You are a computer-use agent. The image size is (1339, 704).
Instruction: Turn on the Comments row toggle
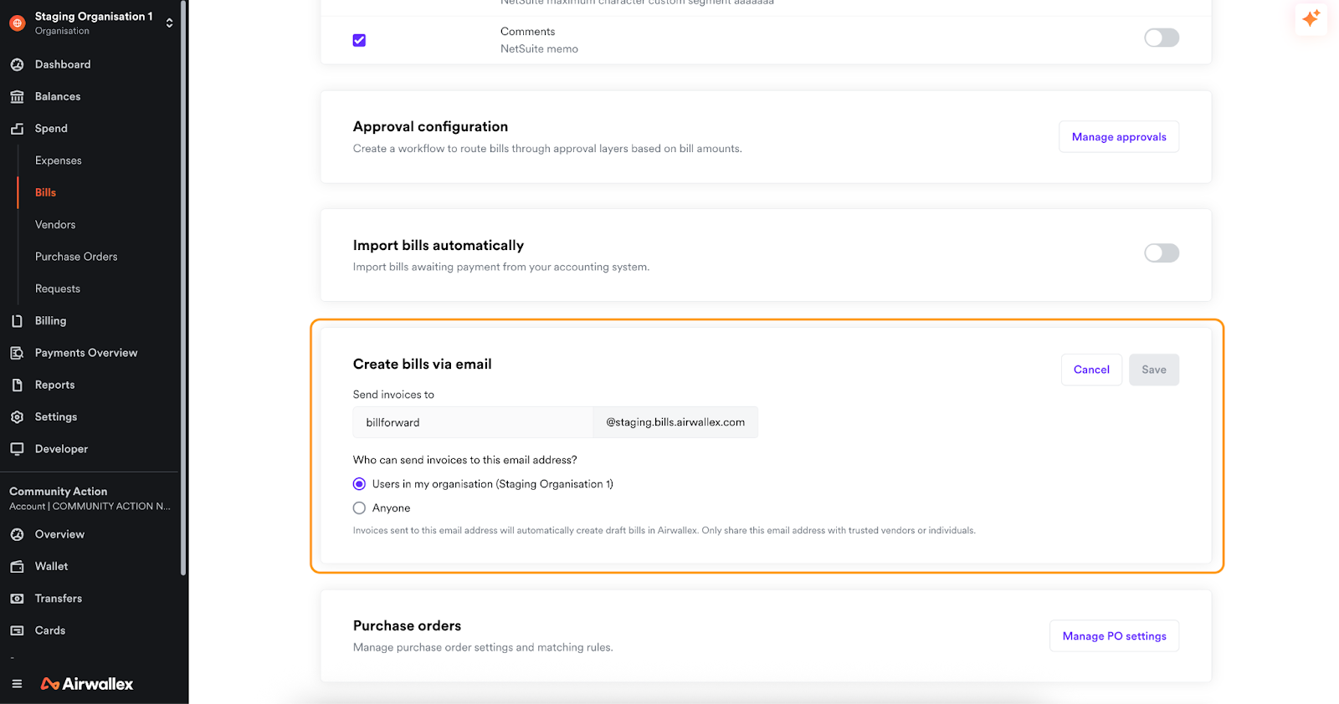(1161, 38)
